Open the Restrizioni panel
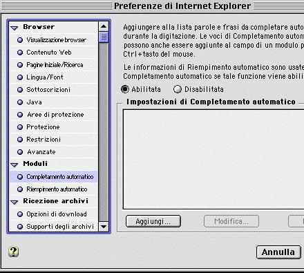The width and height of the screenshot is (304, 273). coord(54,140)
